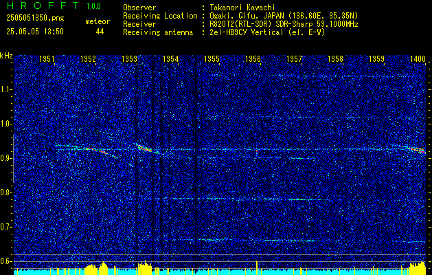Click the 0.9 kHz axis label
Screen dimensions: 432x275
[x=6, y=158]
